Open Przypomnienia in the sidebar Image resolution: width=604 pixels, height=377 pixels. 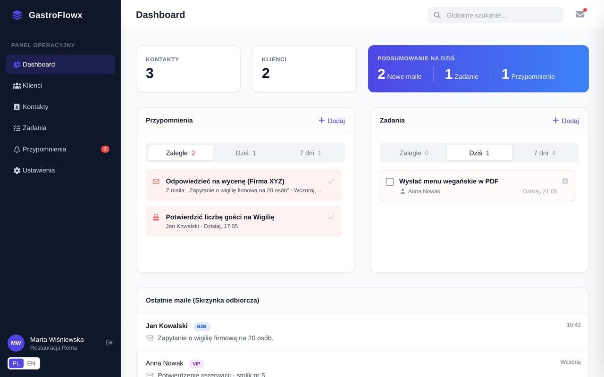(x=60, y=149)
